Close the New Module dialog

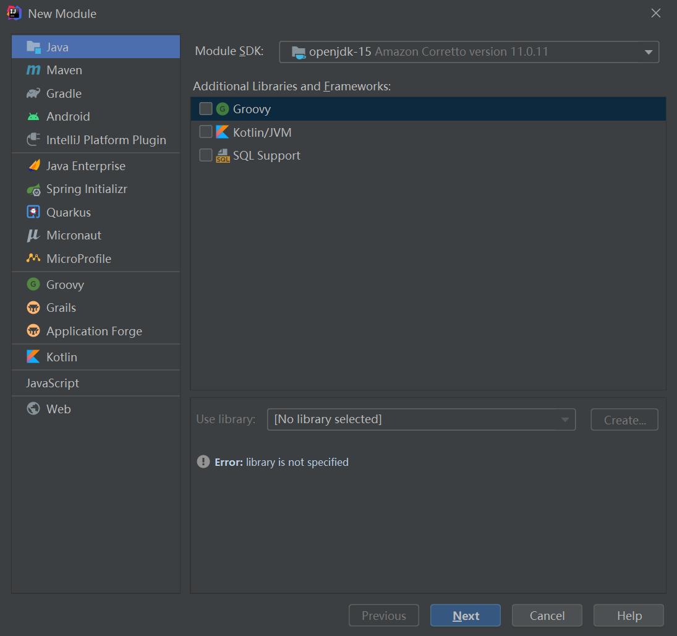coord(656,14)
